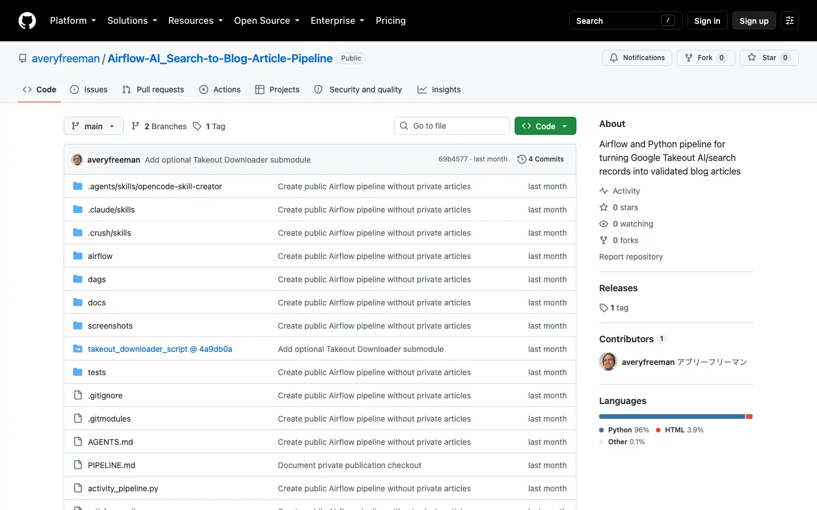Switch to the Pull requests tab
Viewport: 817px width, 510px height.
pos(153,90)
